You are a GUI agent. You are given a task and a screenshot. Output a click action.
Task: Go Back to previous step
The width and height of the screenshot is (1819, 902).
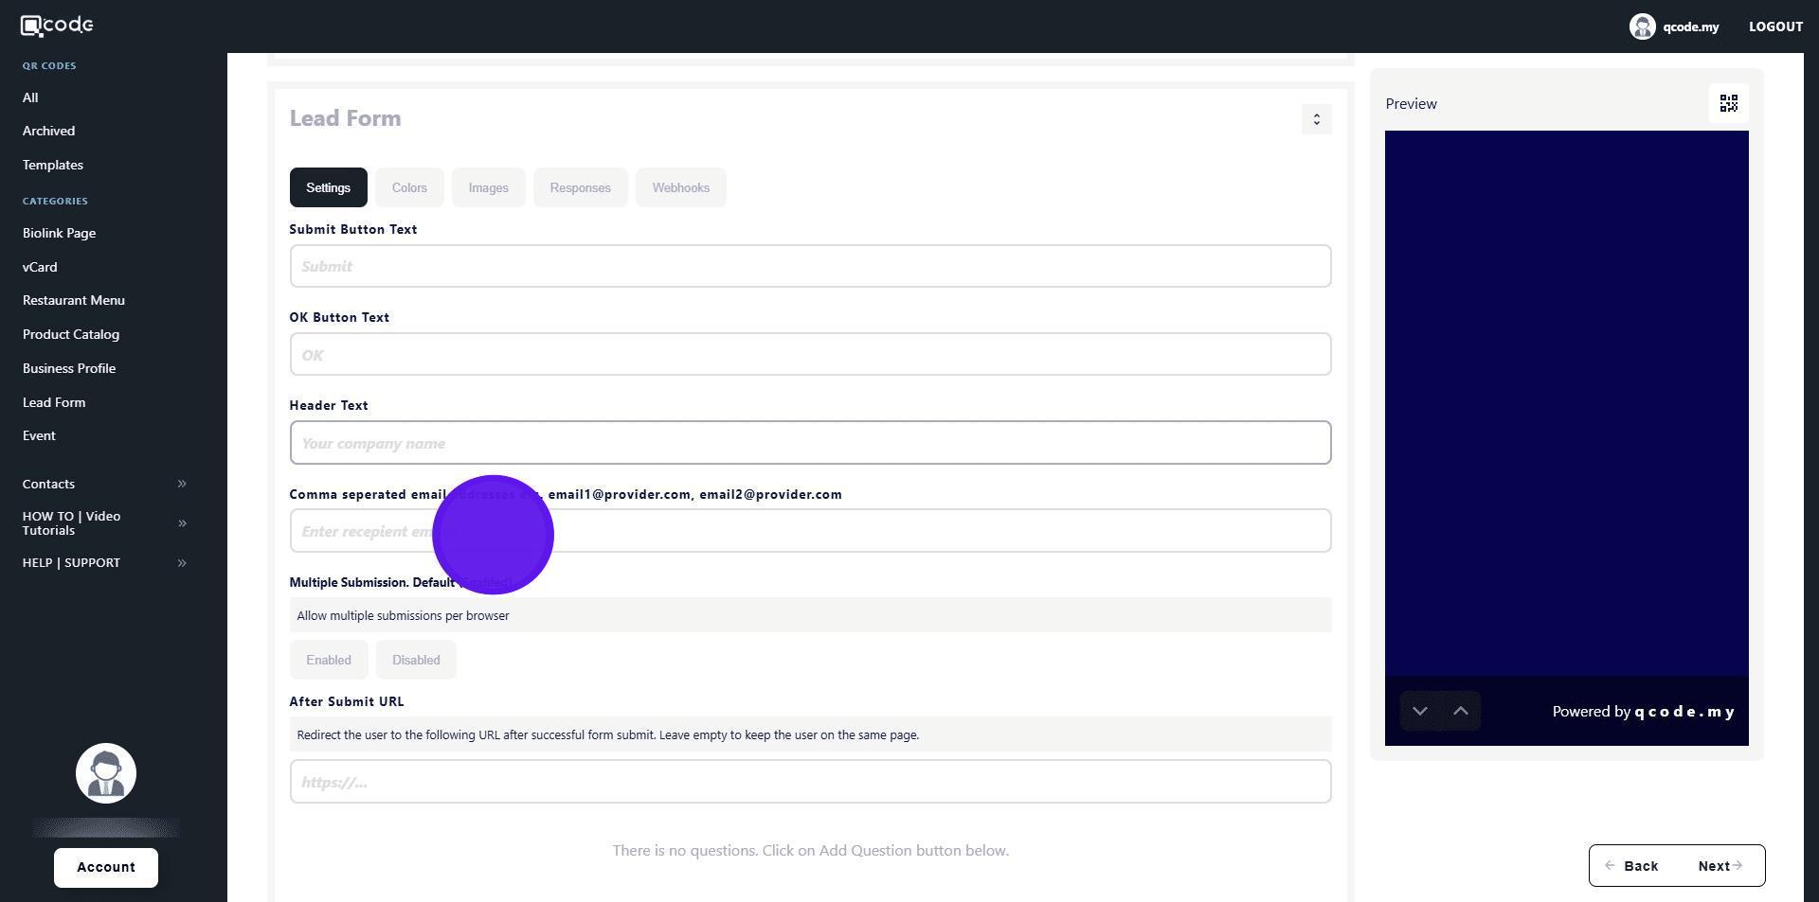click(1631, 866)
